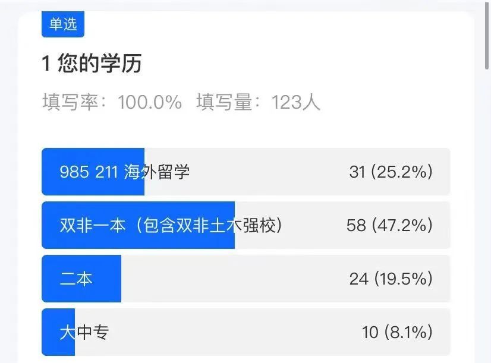Screen dimensions: 491x363
Task: Click the 24 (19.5%) result count
Action: click(x=391, y=279)
